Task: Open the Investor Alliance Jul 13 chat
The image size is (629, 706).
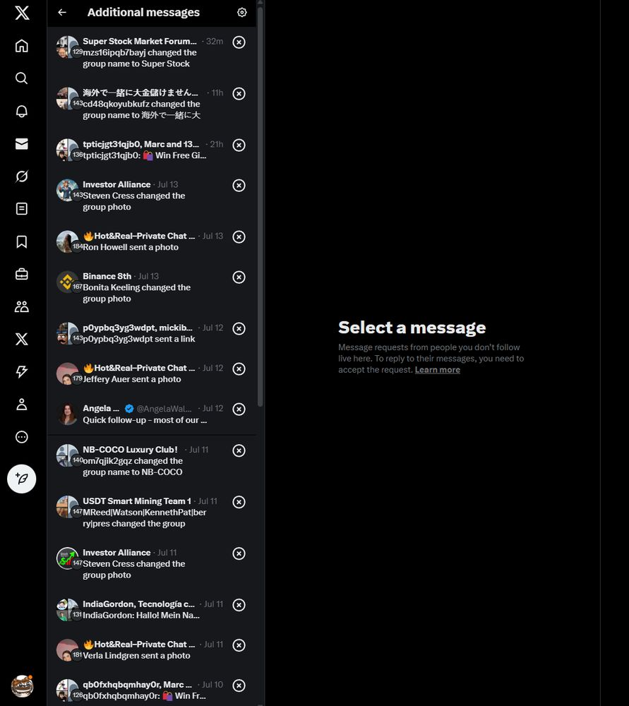Action: pos(152,196)
